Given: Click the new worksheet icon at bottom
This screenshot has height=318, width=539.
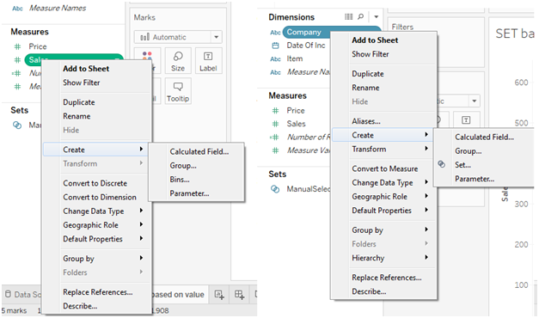Looking at the screenshot, I should point(219,295).
